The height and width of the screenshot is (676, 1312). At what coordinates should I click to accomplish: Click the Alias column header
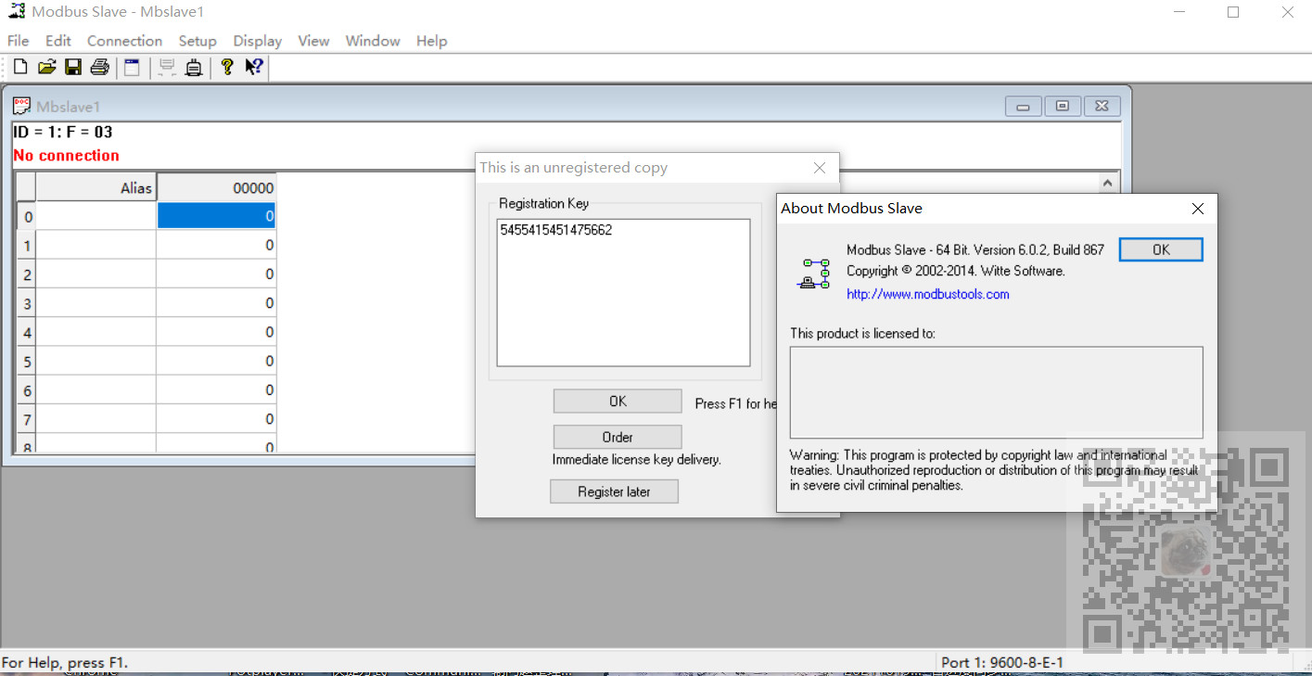coord(96,187)
